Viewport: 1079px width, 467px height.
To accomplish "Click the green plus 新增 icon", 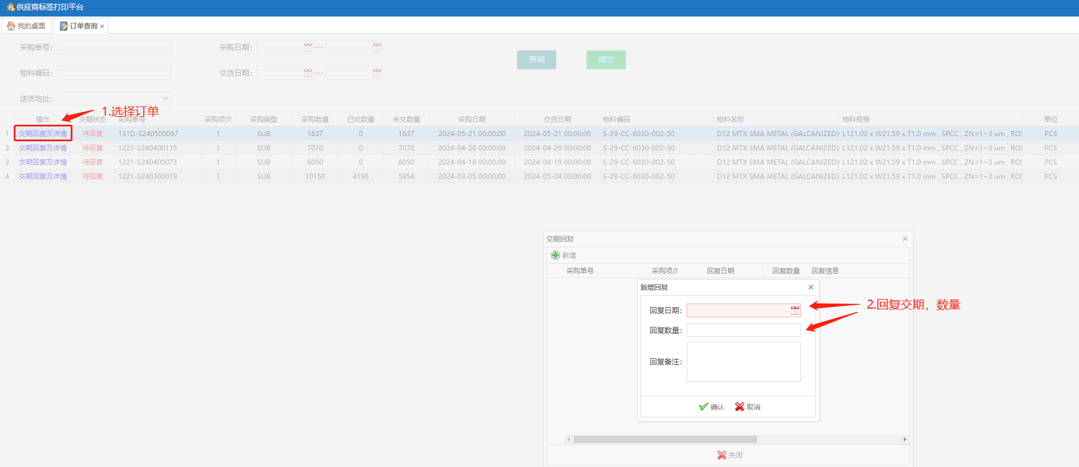I will 555,255.
